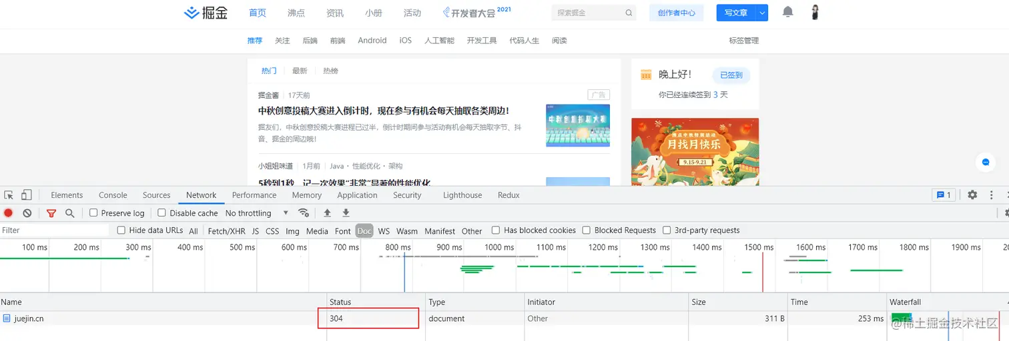Check Has blocked cookies
The width and height of the screenshot is (1009, 341).
(x=496, y=230)
